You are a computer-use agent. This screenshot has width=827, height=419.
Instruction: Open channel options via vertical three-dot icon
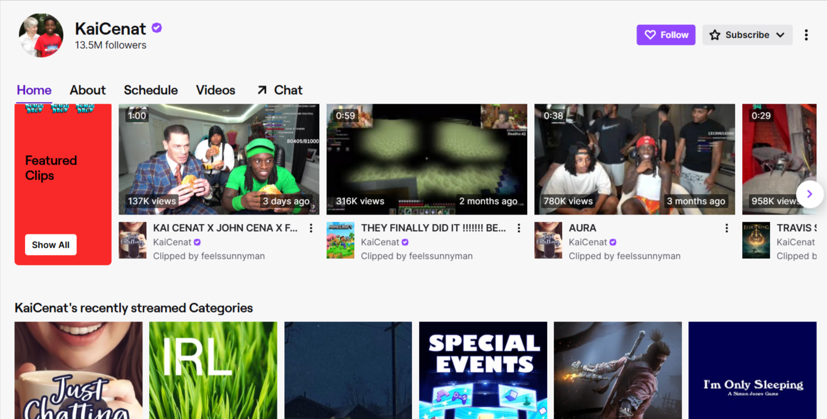tap(806, 34)
